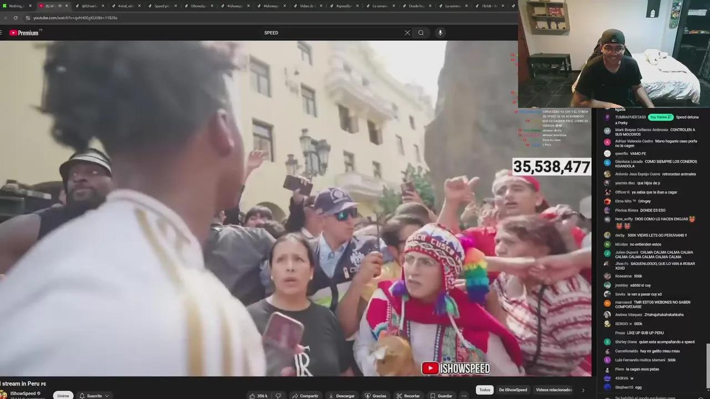Select the Videos relacionados chip
710x399 pixels.
tap(554, 390)
